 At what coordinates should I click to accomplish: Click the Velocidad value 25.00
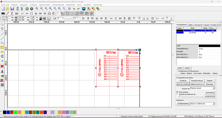pyautogui.click(x=209, y=49)
